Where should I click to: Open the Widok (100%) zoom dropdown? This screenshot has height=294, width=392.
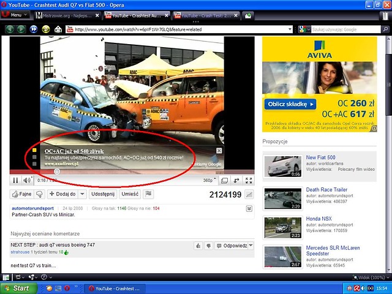tap(372, 277)
